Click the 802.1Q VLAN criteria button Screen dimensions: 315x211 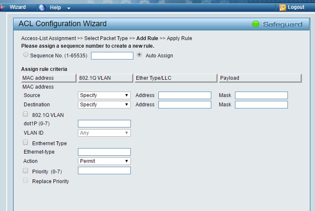[105, 78]
